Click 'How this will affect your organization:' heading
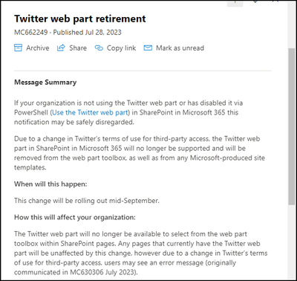Screen dimensions: 297x281 pyautogui.click(x=75, y=217)
